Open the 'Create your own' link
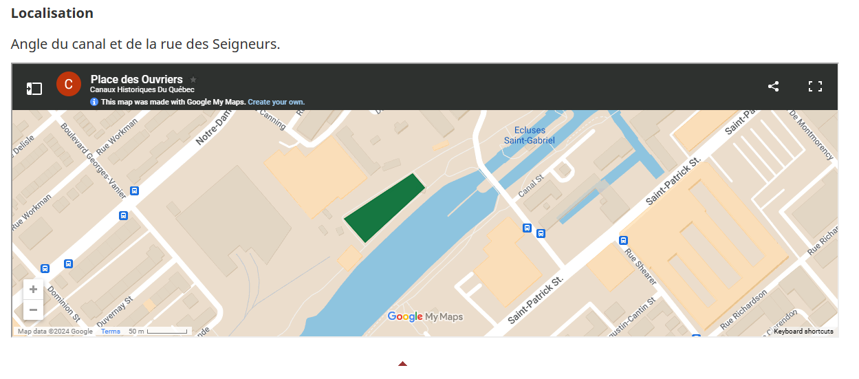The image size is (859, 379). pyautogui.click(x=276, y=102)
